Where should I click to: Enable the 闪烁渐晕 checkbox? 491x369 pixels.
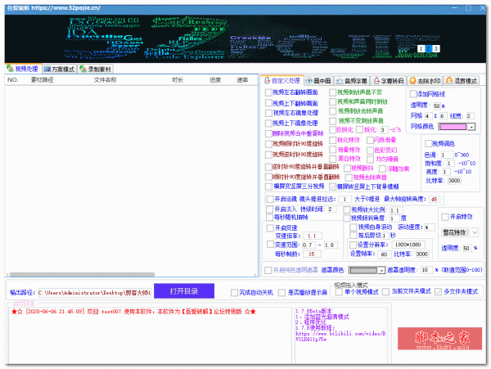pyautogui.click(x=370, y=140)
